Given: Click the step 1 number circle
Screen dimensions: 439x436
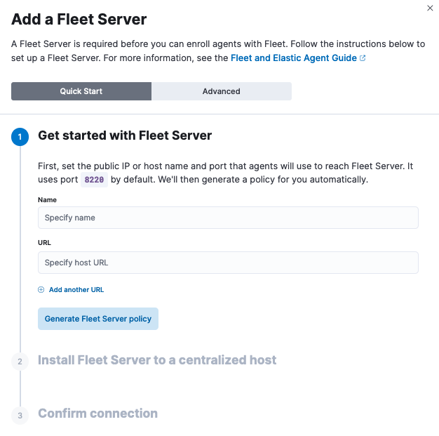Looking at the screenshot, I should [x=20, y=136].
